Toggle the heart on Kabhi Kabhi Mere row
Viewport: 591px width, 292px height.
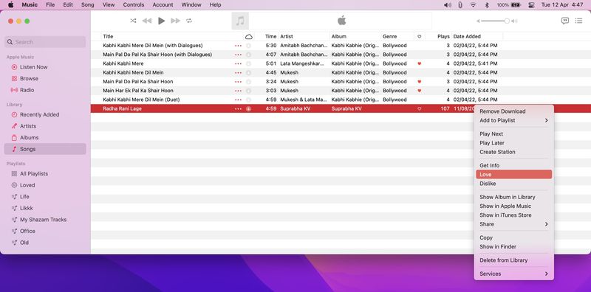click(419, 63)
